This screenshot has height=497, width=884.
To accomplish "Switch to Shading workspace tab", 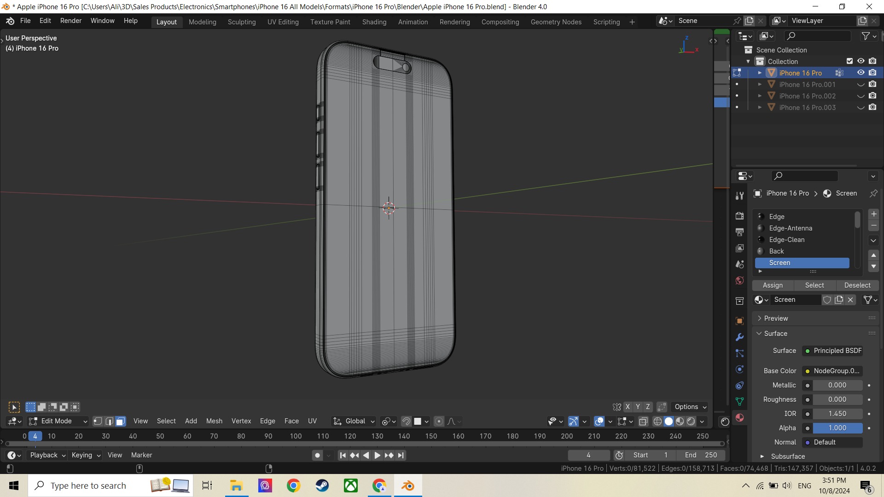I will 374,22.
